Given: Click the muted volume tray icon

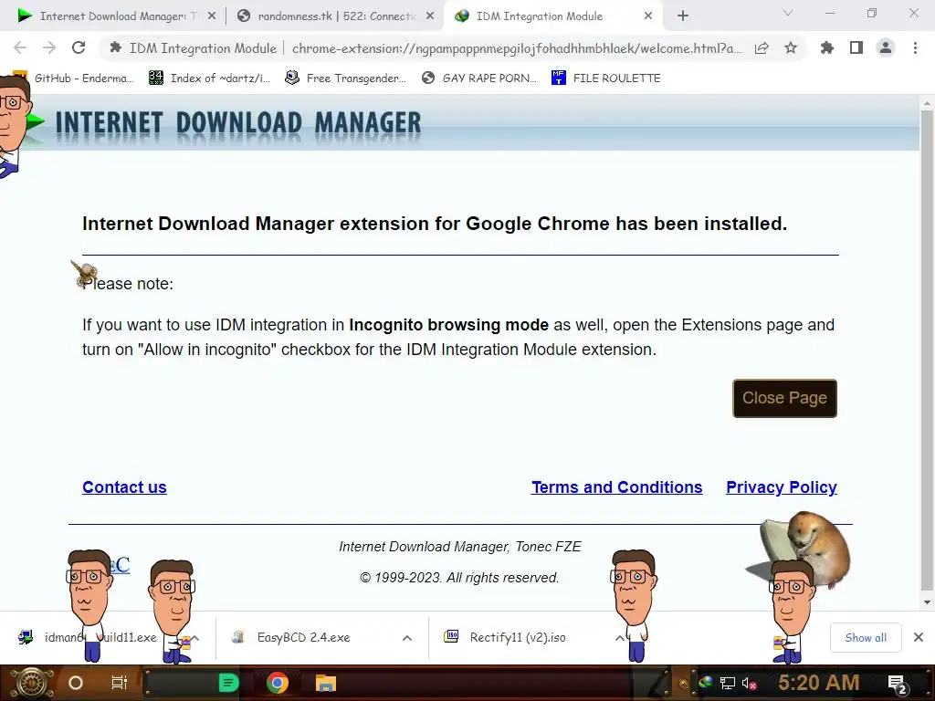Looking at the screenshot, I should click(749, 683).
